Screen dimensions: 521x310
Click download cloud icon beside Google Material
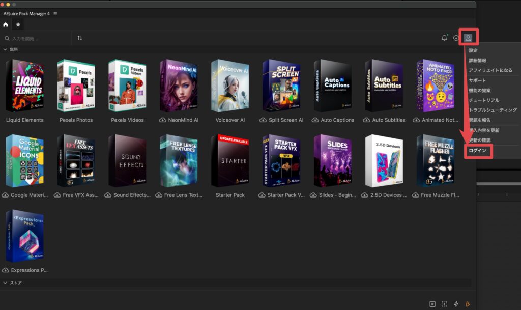(x=5, y=195)
